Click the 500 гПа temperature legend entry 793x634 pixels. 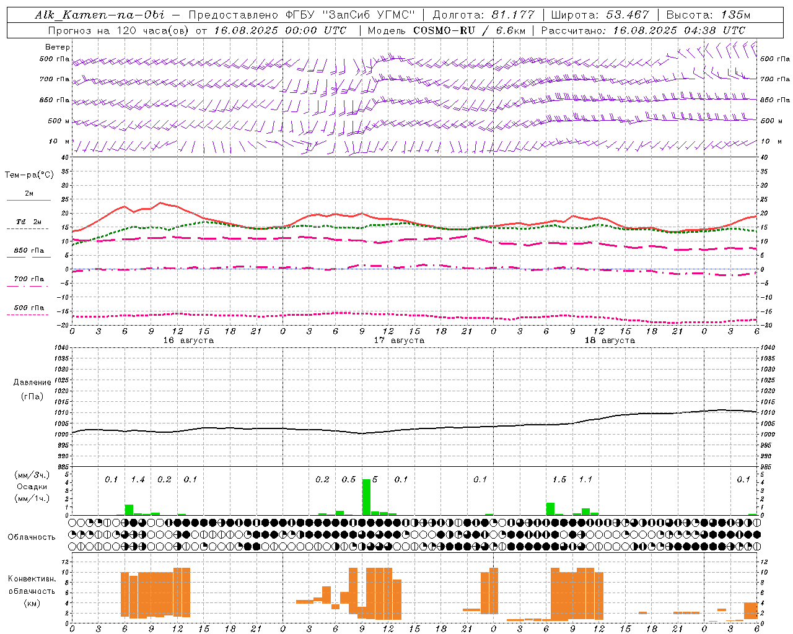point(29,308)
